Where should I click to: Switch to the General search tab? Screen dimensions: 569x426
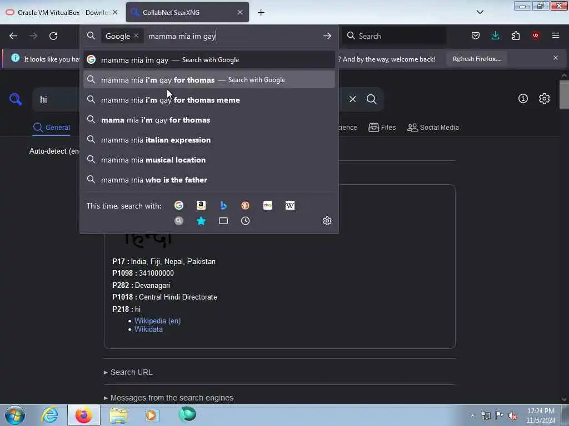[x=52, y=128]
